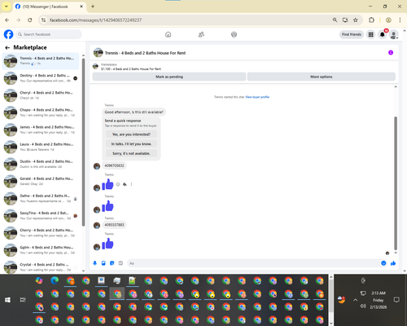Open the emoji picker in message box
This screenshot has height=326, width=407.
(x=383, y=263)
